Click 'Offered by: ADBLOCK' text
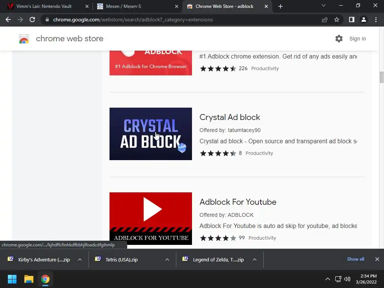The image size is (384, 288). tap(226, 215)
